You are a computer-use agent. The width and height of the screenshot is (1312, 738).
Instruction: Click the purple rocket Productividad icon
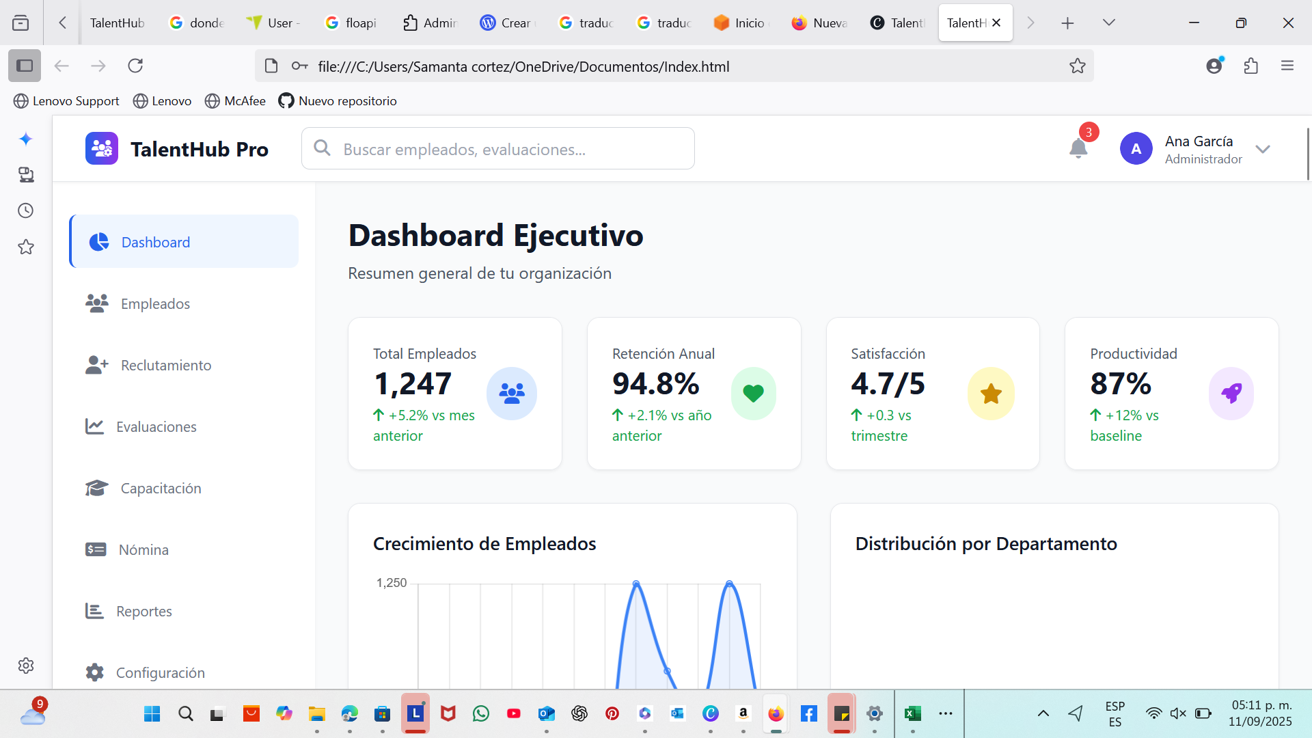1231,393
